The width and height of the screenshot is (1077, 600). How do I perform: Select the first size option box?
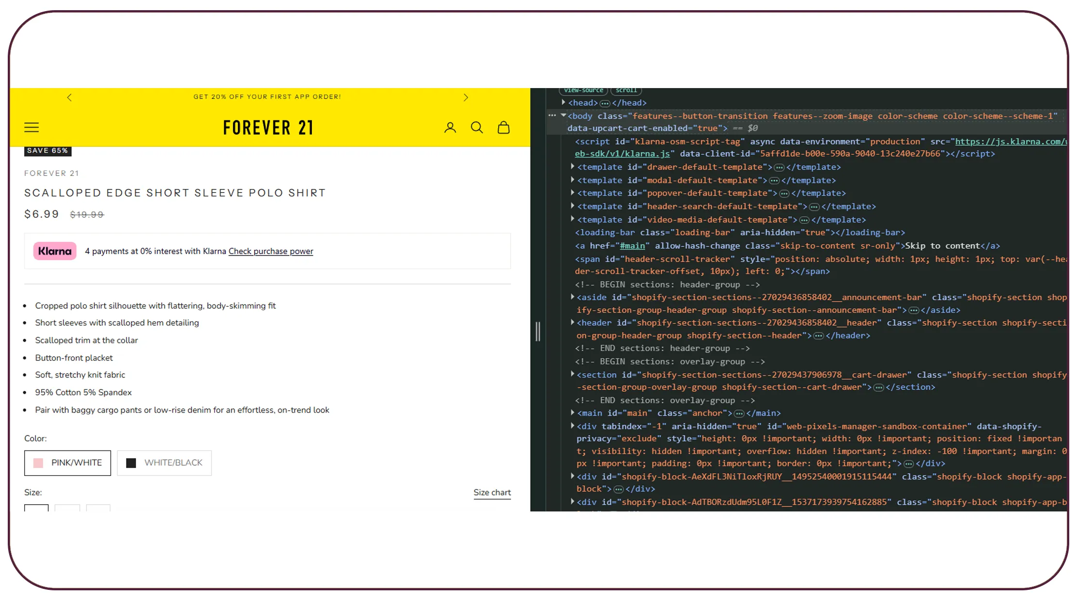click(x=36, y=508)
